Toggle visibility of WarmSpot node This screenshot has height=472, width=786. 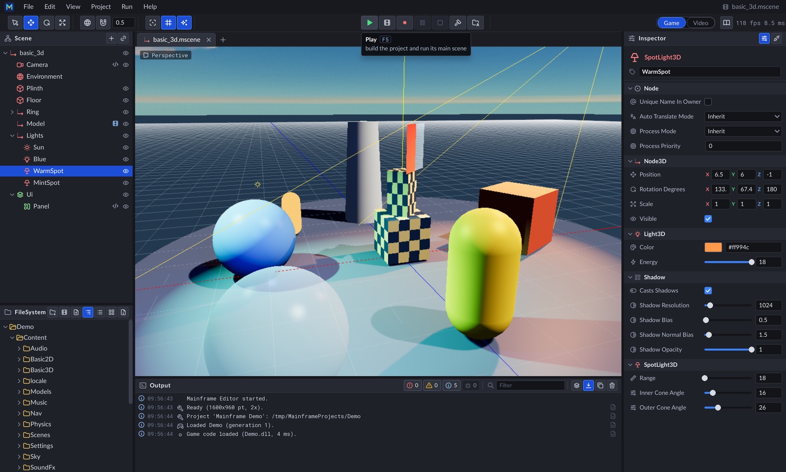point(126,171)
